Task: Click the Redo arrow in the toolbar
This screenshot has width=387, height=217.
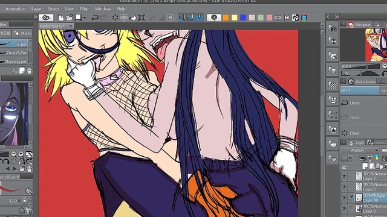Action: pyautogui.click(x=103, y=17)
